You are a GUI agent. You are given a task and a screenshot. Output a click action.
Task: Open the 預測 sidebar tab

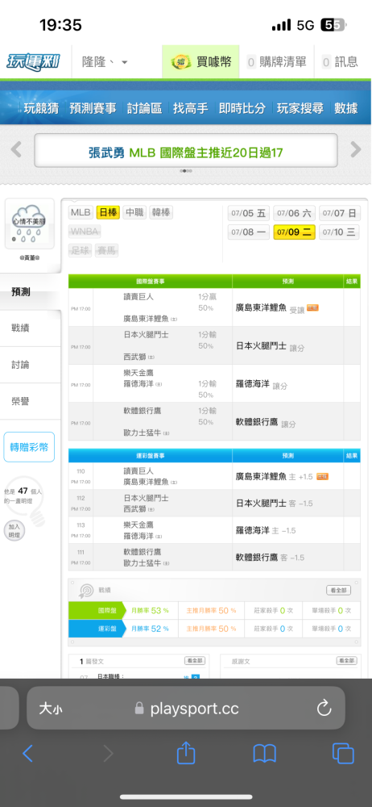point(31,292)
